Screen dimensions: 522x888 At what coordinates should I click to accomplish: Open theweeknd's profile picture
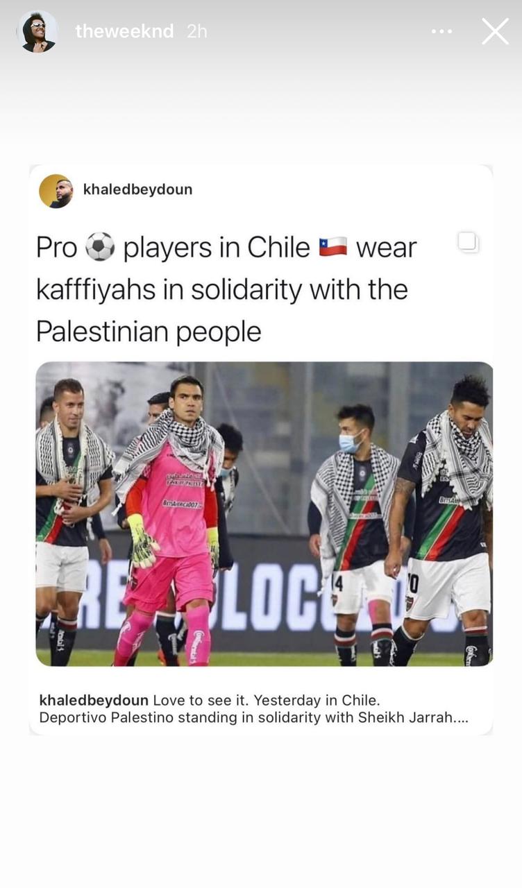[x=37, y=31]
